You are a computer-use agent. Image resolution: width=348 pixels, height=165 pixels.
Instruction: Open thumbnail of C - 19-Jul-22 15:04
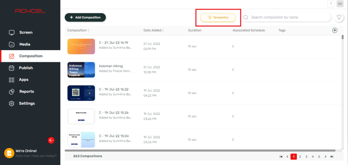click(x=81, y=140)
